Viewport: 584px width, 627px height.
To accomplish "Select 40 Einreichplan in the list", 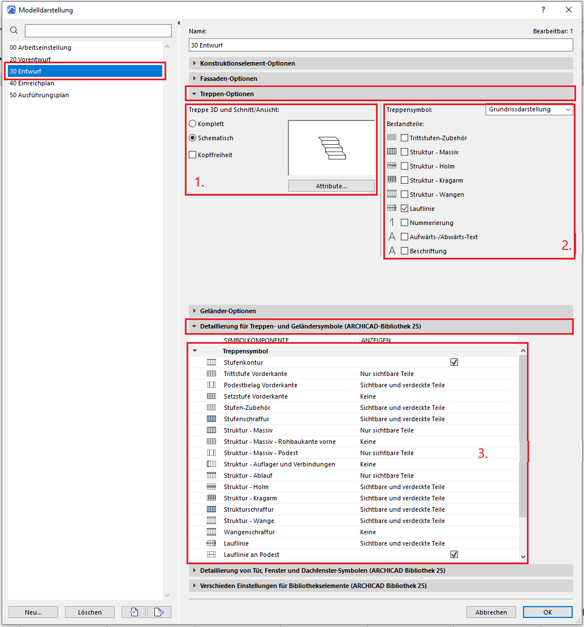I will [x=32, y=83].
